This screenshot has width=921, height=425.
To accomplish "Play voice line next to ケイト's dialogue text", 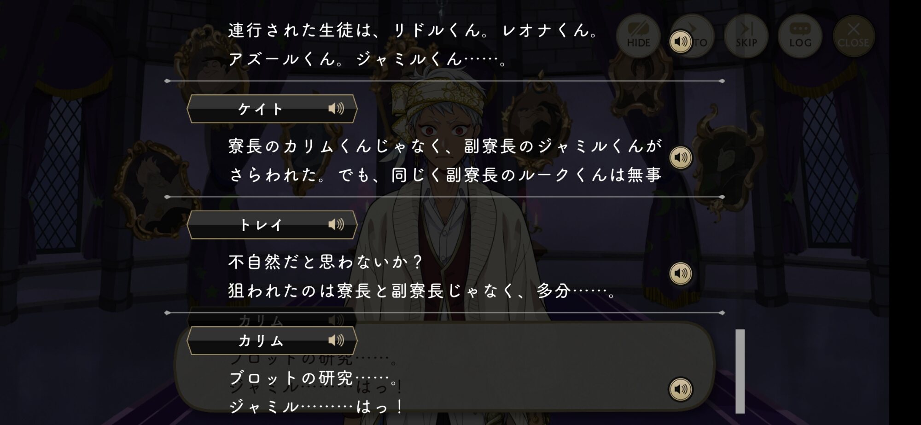I will point(681,157).
